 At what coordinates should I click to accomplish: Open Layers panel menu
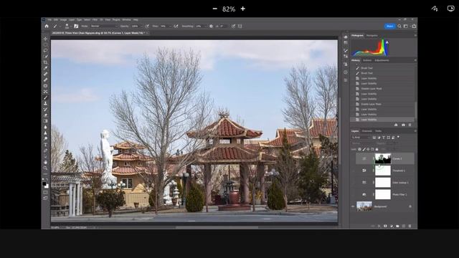click(x=415, y=130)
